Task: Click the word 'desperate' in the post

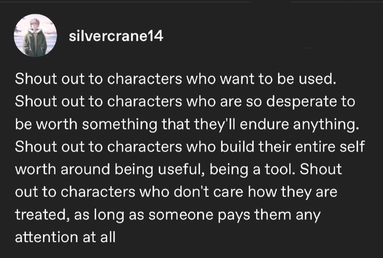Action: pos(301,102)
